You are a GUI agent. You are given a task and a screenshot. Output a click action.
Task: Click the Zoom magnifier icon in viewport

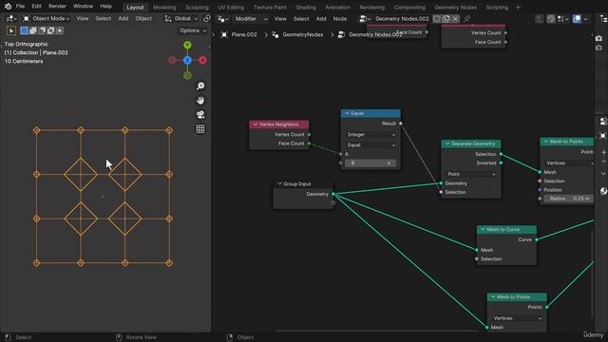point(200,86)
